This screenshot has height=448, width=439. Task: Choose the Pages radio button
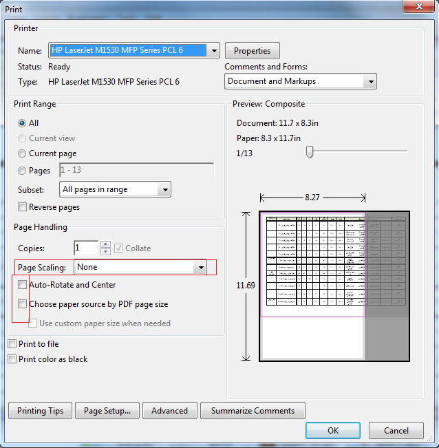pyautogui.click(x=23, y=170)
